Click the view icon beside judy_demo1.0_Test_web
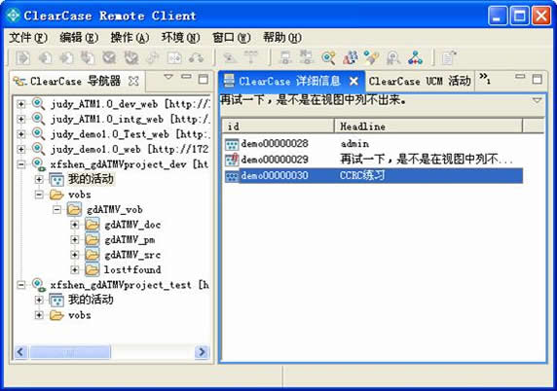The image size is (557, 391). [38, 134]
